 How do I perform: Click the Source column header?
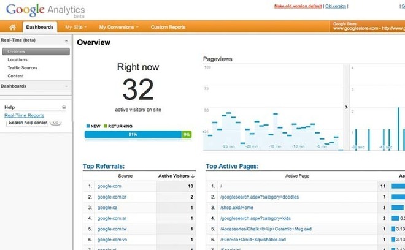(x=125, y=176)
